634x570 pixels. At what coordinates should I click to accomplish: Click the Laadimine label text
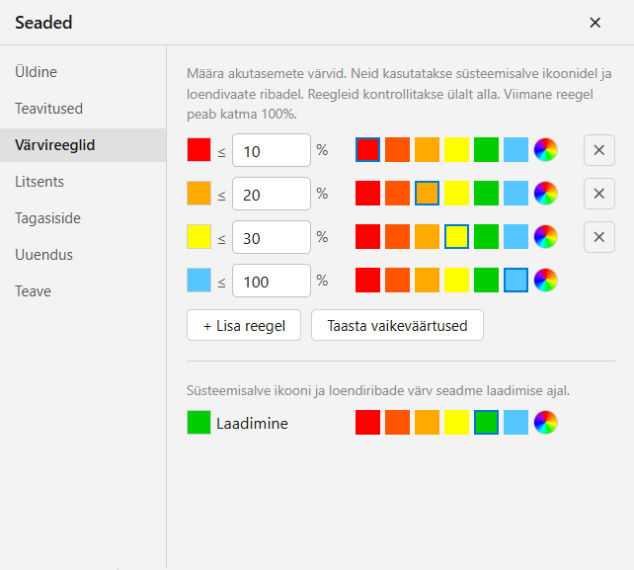point(252,424)
